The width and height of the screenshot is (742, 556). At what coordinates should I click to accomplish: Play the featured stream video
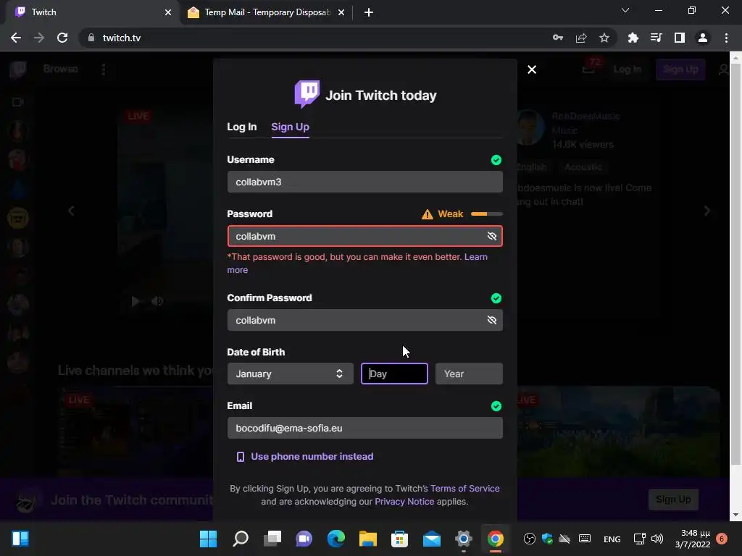pos(135,301)
